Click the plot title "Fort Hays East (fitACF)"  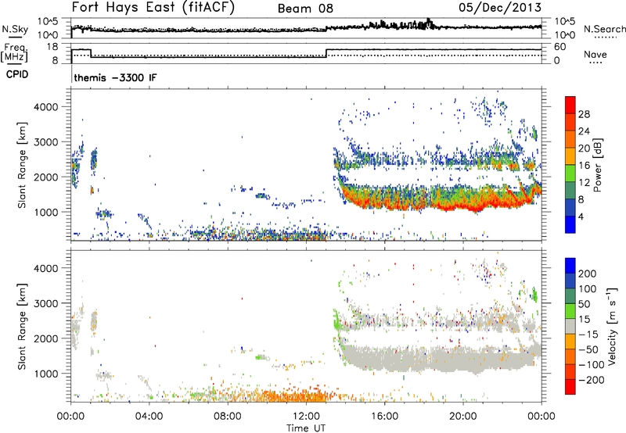[x=153, y=7]
